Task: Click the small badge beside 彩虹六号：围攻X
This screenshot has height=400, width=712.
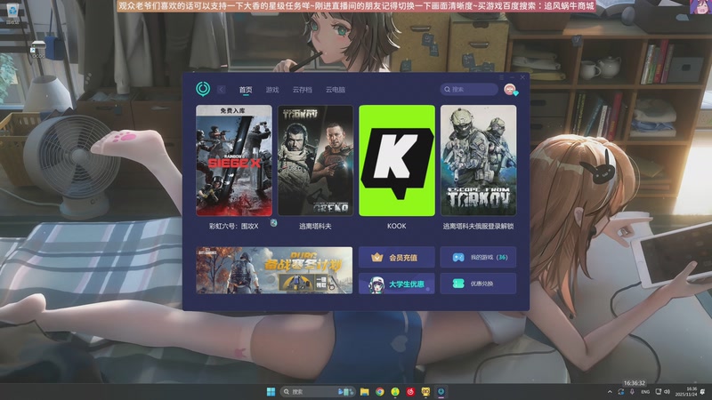Action: point(274,223)
